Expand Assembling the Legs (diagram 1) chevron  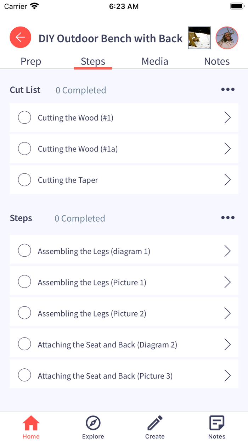point(227,251)
